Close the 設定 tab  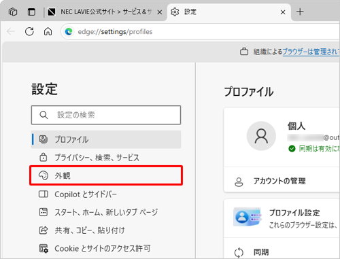(x=283, y=12)
